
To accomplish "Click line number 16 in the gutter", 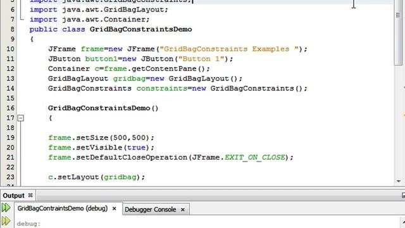I will 10,108.
